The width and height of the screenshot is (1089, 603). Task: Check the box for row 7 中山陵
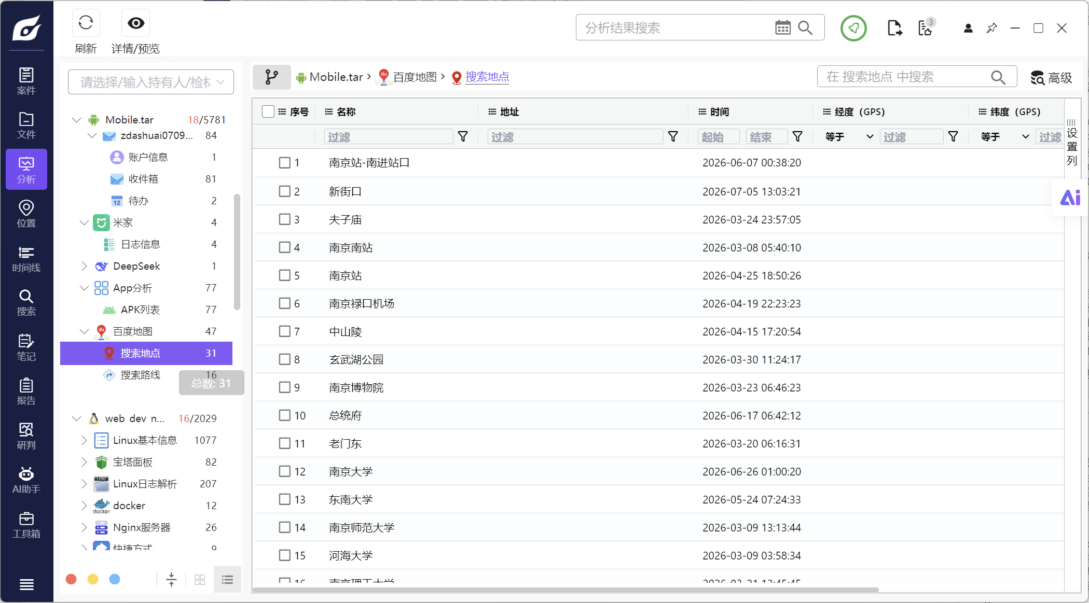coord(285,331)
